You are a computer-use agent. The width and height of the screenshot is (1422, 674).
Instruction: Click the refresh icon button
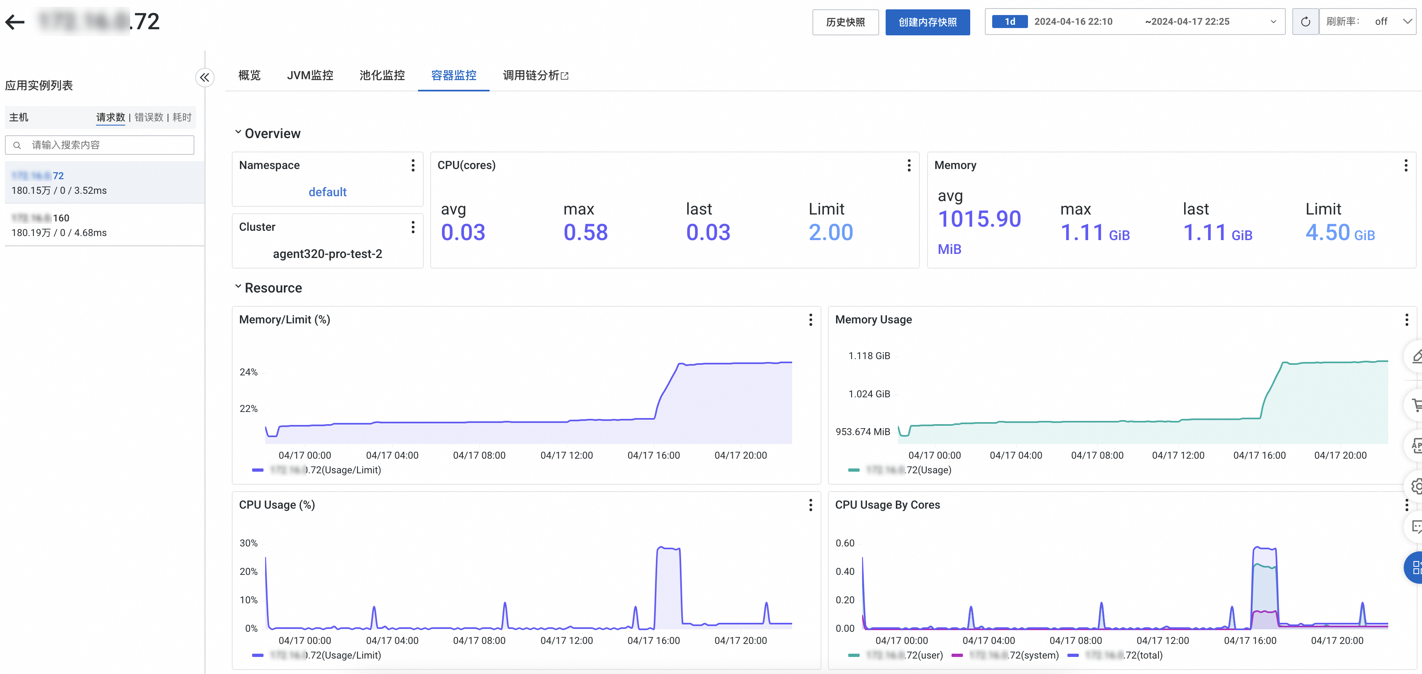1305,22
